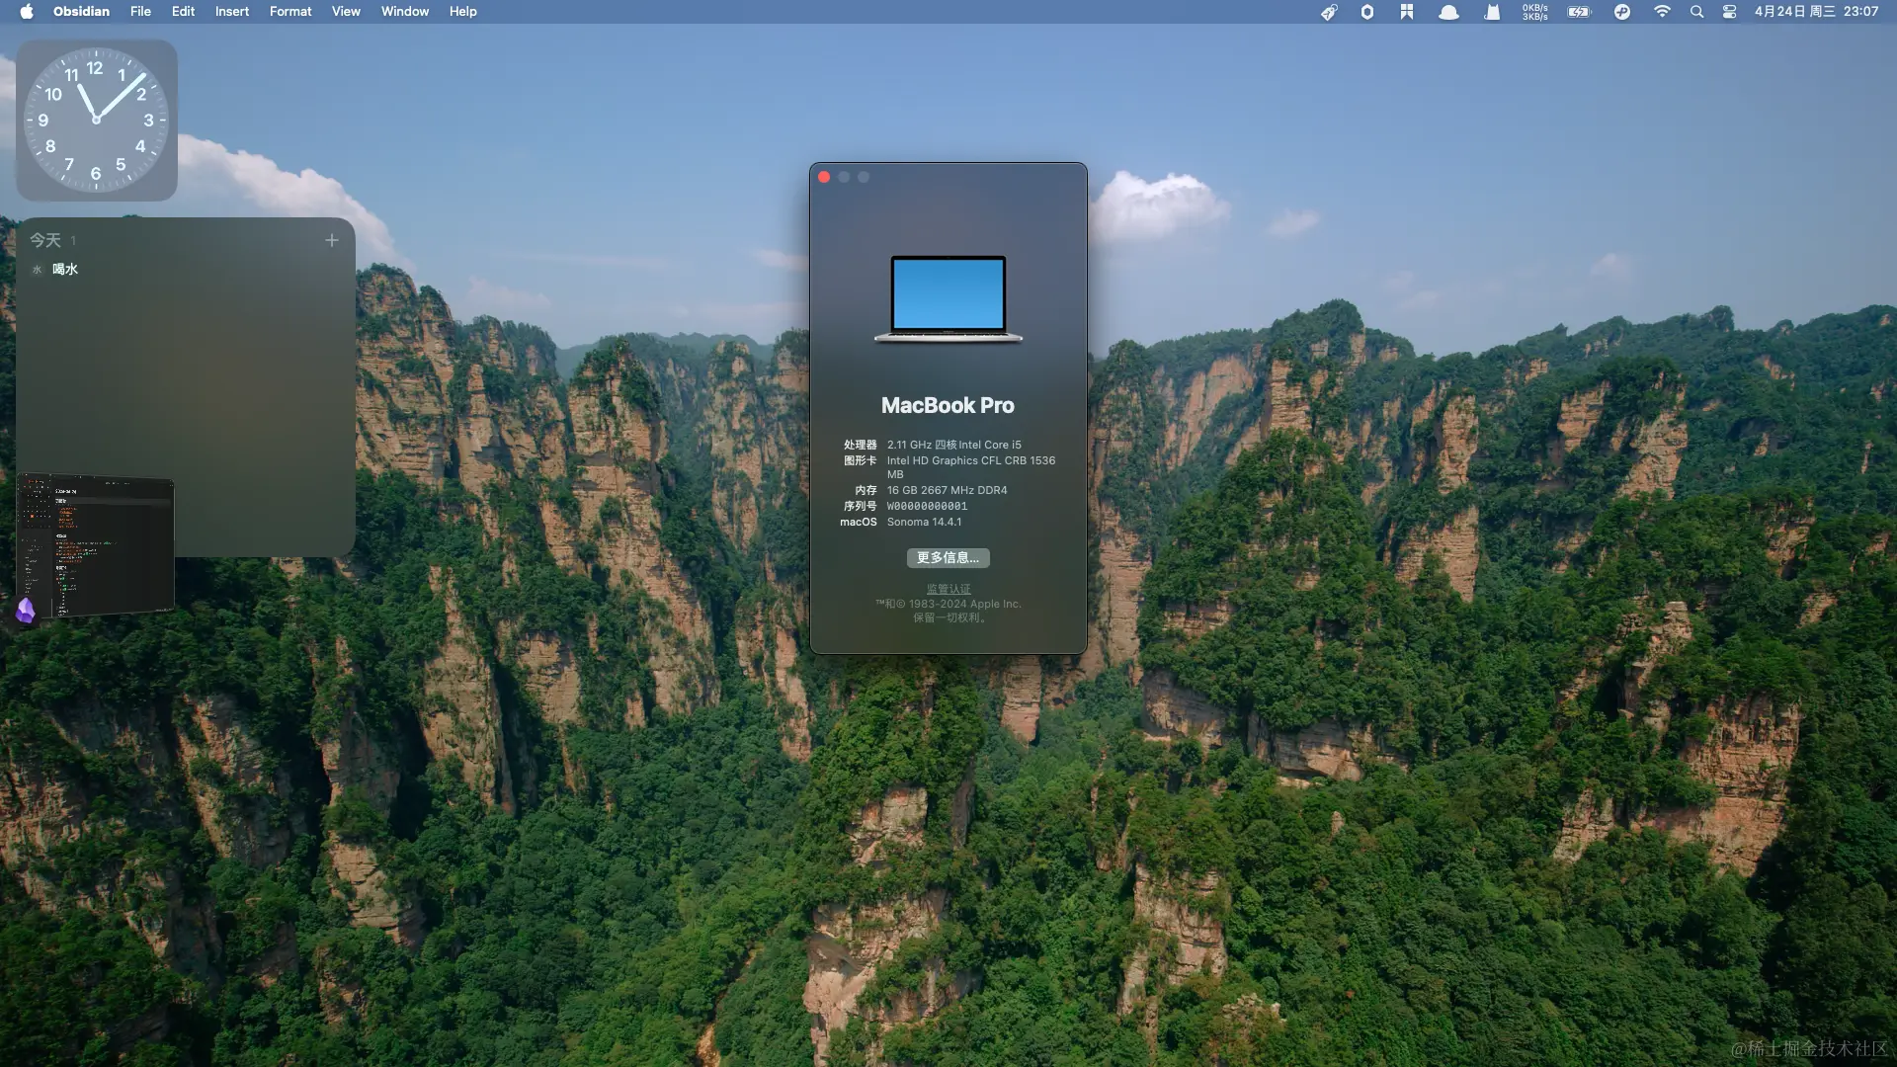
Task: Open Control Center icon in menu bar
Action: coord(1729,12)
